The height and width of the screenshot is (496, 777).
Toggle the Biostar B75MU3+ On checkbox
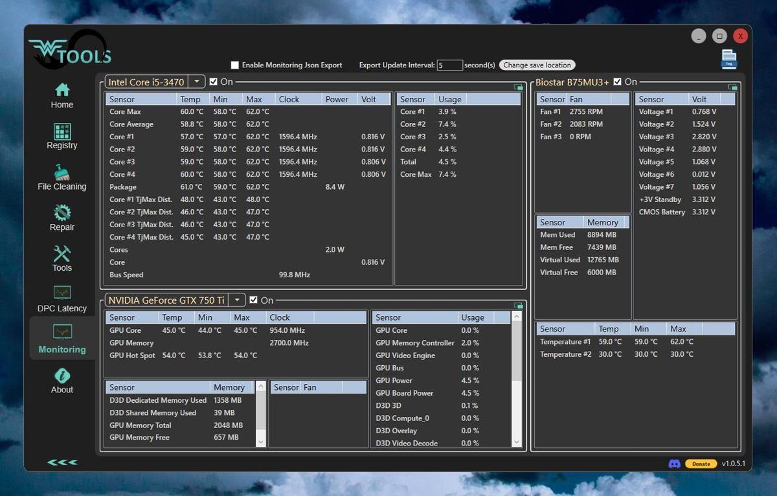[617, 82]
